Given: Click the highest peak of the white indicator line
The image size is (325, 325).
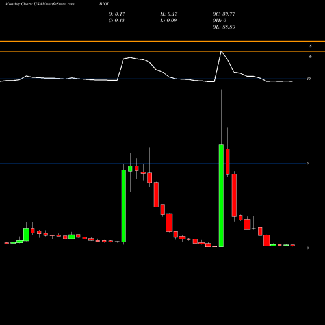Looking at the screenshot, I should click(221, 51).
